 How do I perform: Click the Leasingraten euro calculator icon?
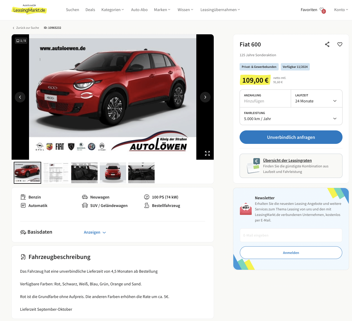(x=253, y=166)
